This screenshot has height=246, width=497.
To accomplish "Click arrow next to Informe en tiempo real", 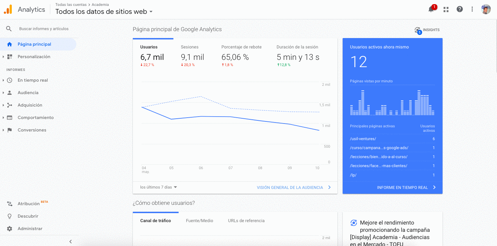I will (x=434, y=188).
